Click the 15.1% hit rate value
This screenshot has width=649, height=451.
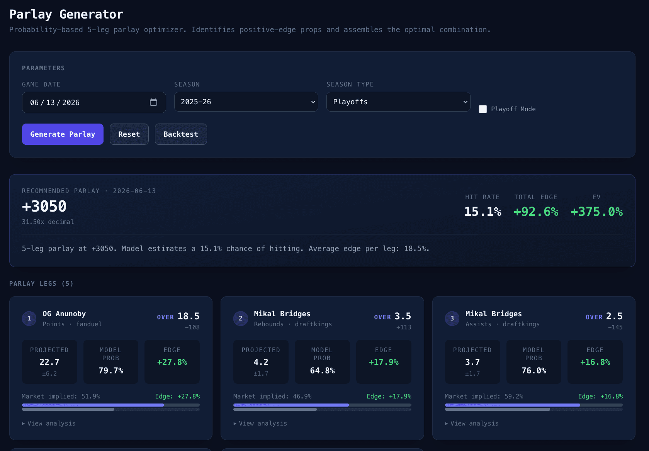483,212
